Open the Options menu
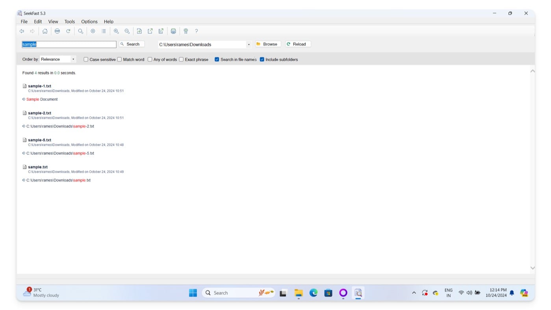Screen dimensions: 551x310 click(x=89, y=22)
